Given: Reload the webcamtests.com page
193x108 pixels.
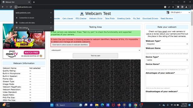Looking at the screenshot, I should (11, 7).
